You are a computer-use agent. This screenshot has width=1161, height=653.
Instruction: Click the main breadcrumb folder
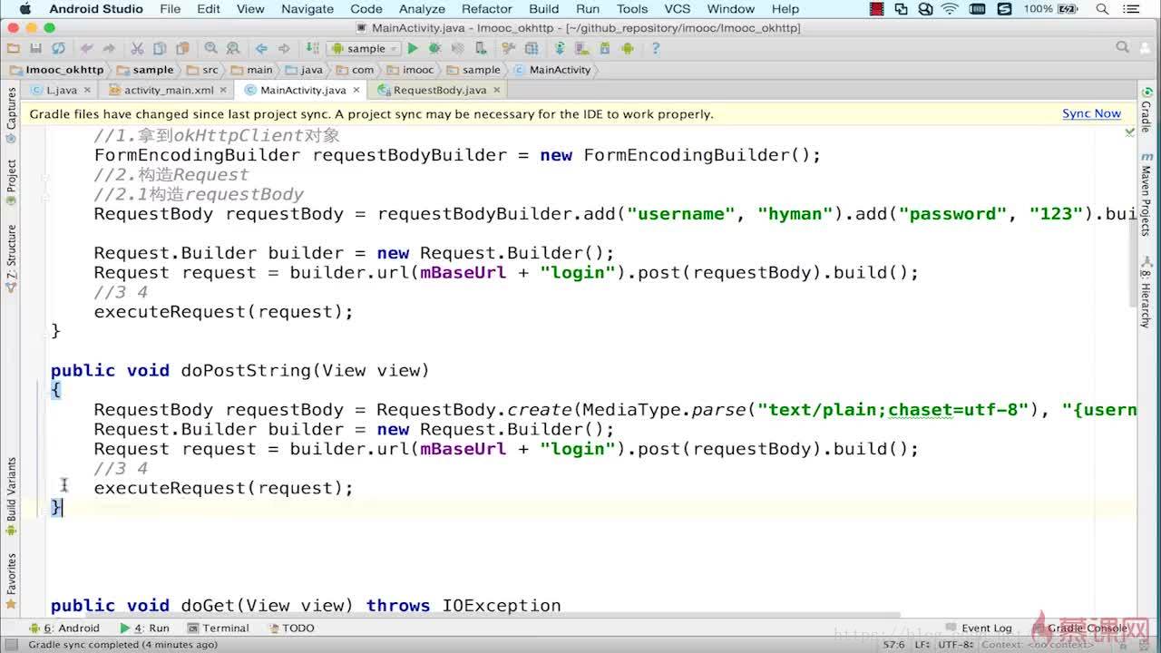click(x=252, y=70)
